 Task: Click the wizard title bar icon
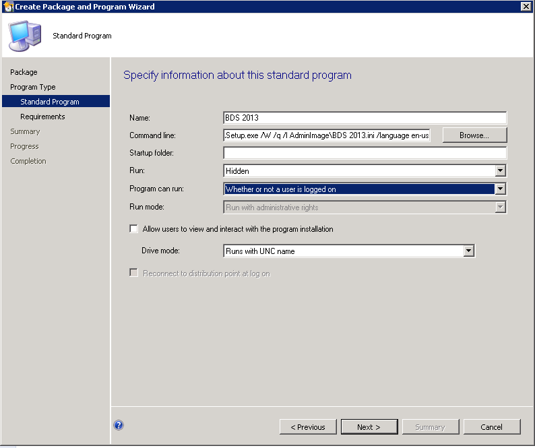click(8, 7)
